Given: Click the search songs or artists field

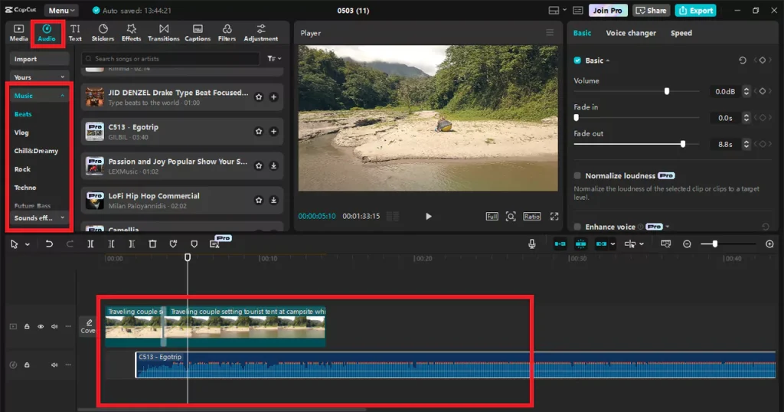Looking at the screenshot, I should tap(171, 58).
